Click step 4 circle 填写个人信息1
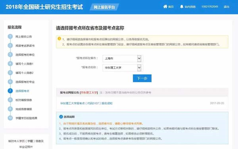238x149 pixels. pyautogui.click(x=10, y=64)
